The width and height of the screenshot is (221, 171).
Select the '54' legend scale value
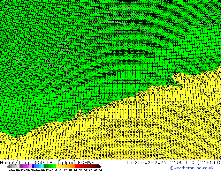pos(100,170)
